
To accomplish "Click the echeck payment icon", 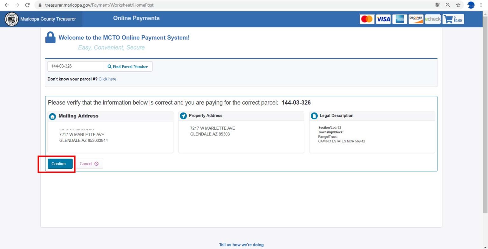I will [432, 19].
